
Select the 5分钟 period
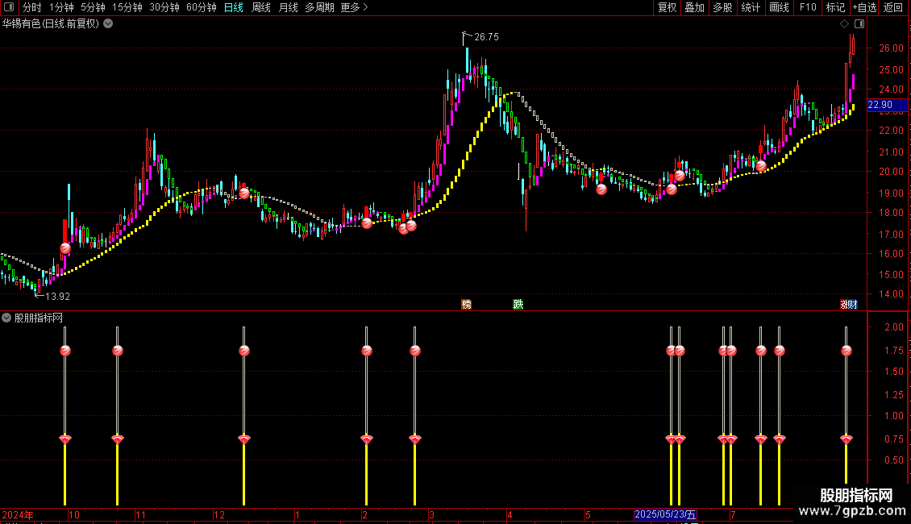(93, 7)
